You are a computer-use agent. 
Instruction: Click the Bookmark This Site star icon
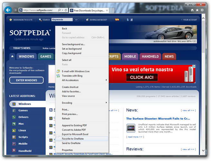coord(11,20)
